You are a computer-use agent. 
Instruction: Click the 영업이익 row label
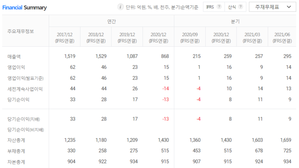pyautogui.click(x=16, y=67)
